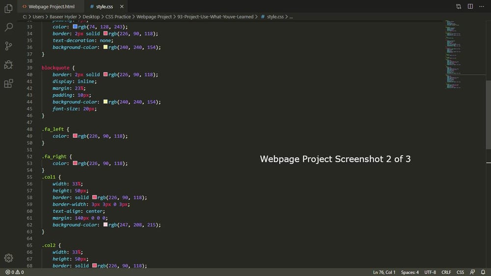The image size is (491, 276).
Task: Click Ln 76, Col 1 in status bar
Action: pyautogui.click(x=384, y=272)
